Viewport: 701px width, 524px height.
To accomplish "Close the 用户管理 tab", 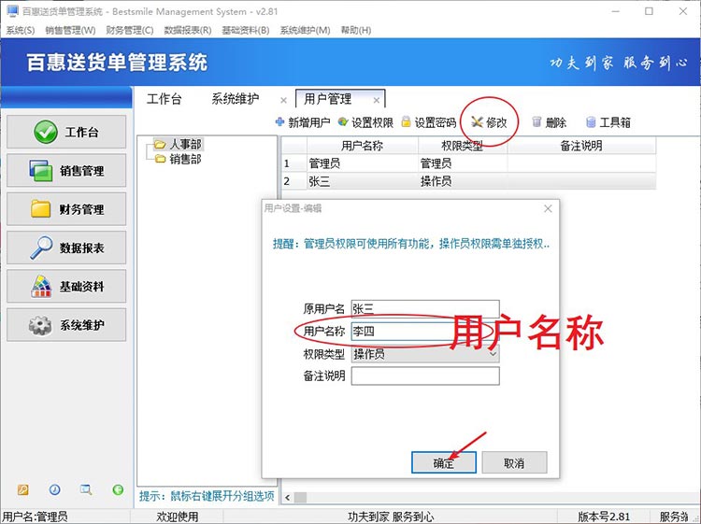I will (377, 100).
